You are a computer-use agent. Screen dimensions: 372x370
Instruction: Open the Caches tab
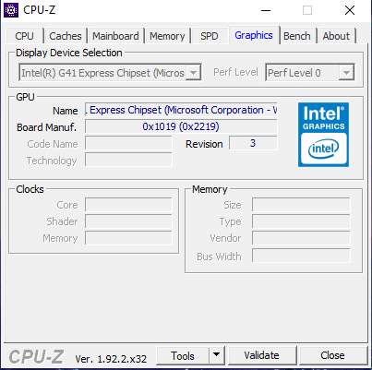click(x=66, y=36)
